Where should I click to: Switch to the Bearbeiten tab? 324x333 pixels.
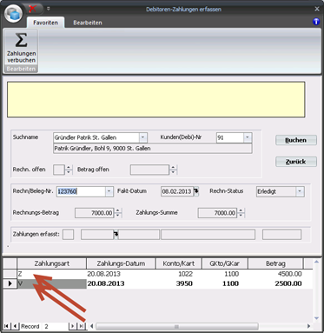point(88,23)
